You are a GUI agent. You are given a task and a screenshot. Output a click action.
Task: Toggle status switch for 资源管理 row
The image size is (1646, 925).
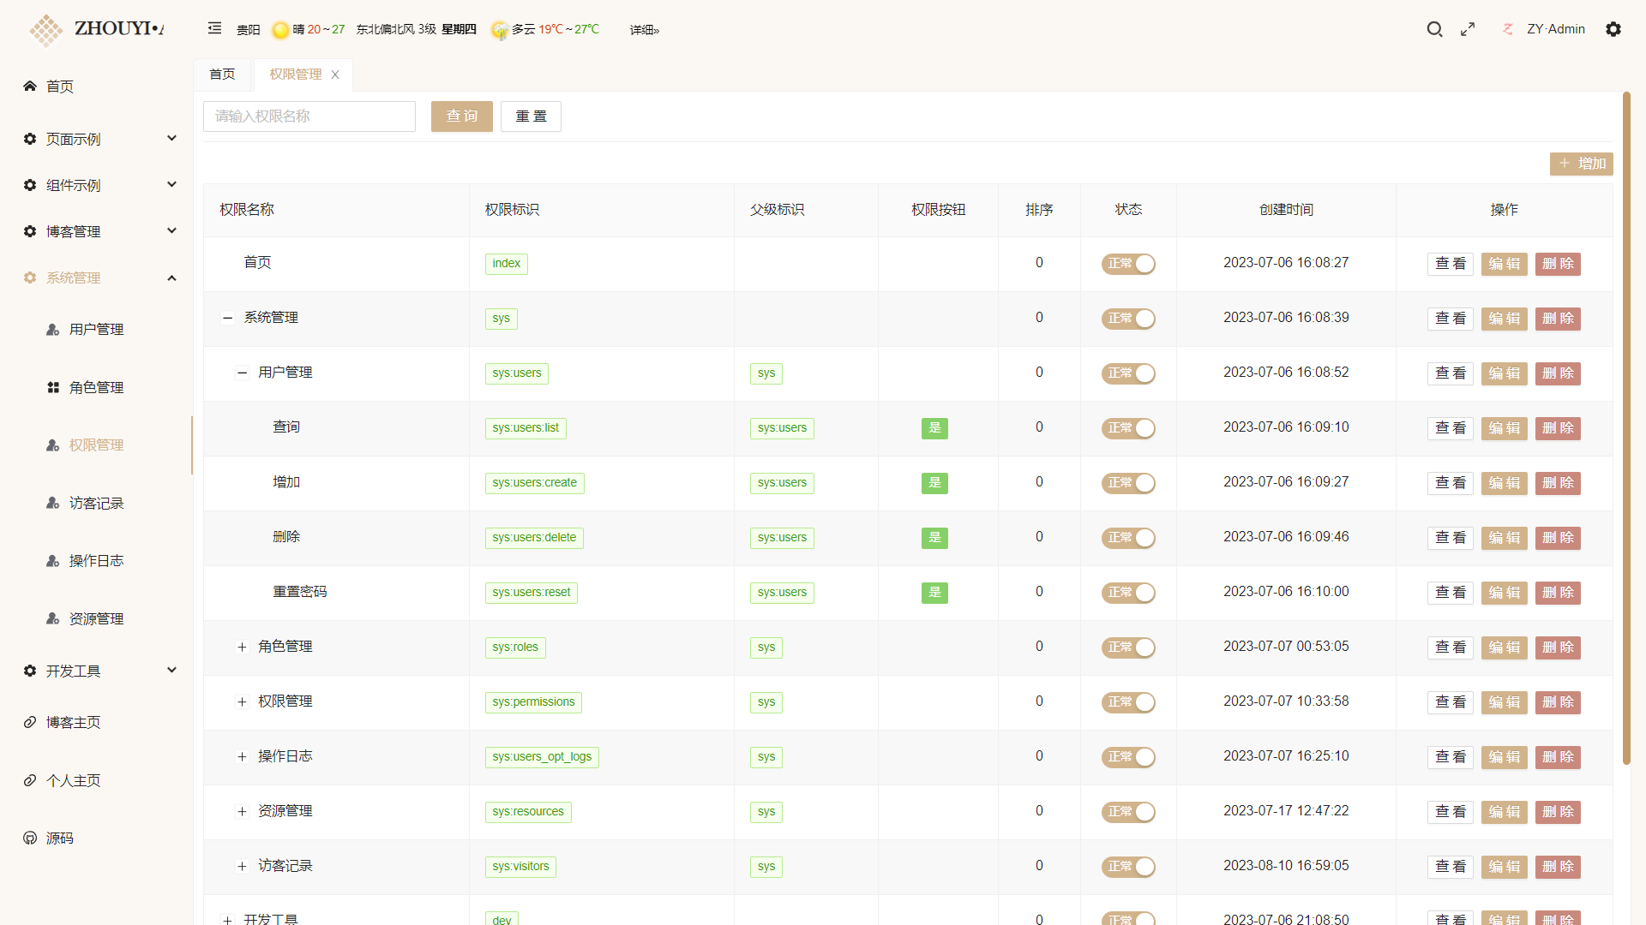[x=1128, y=812]
